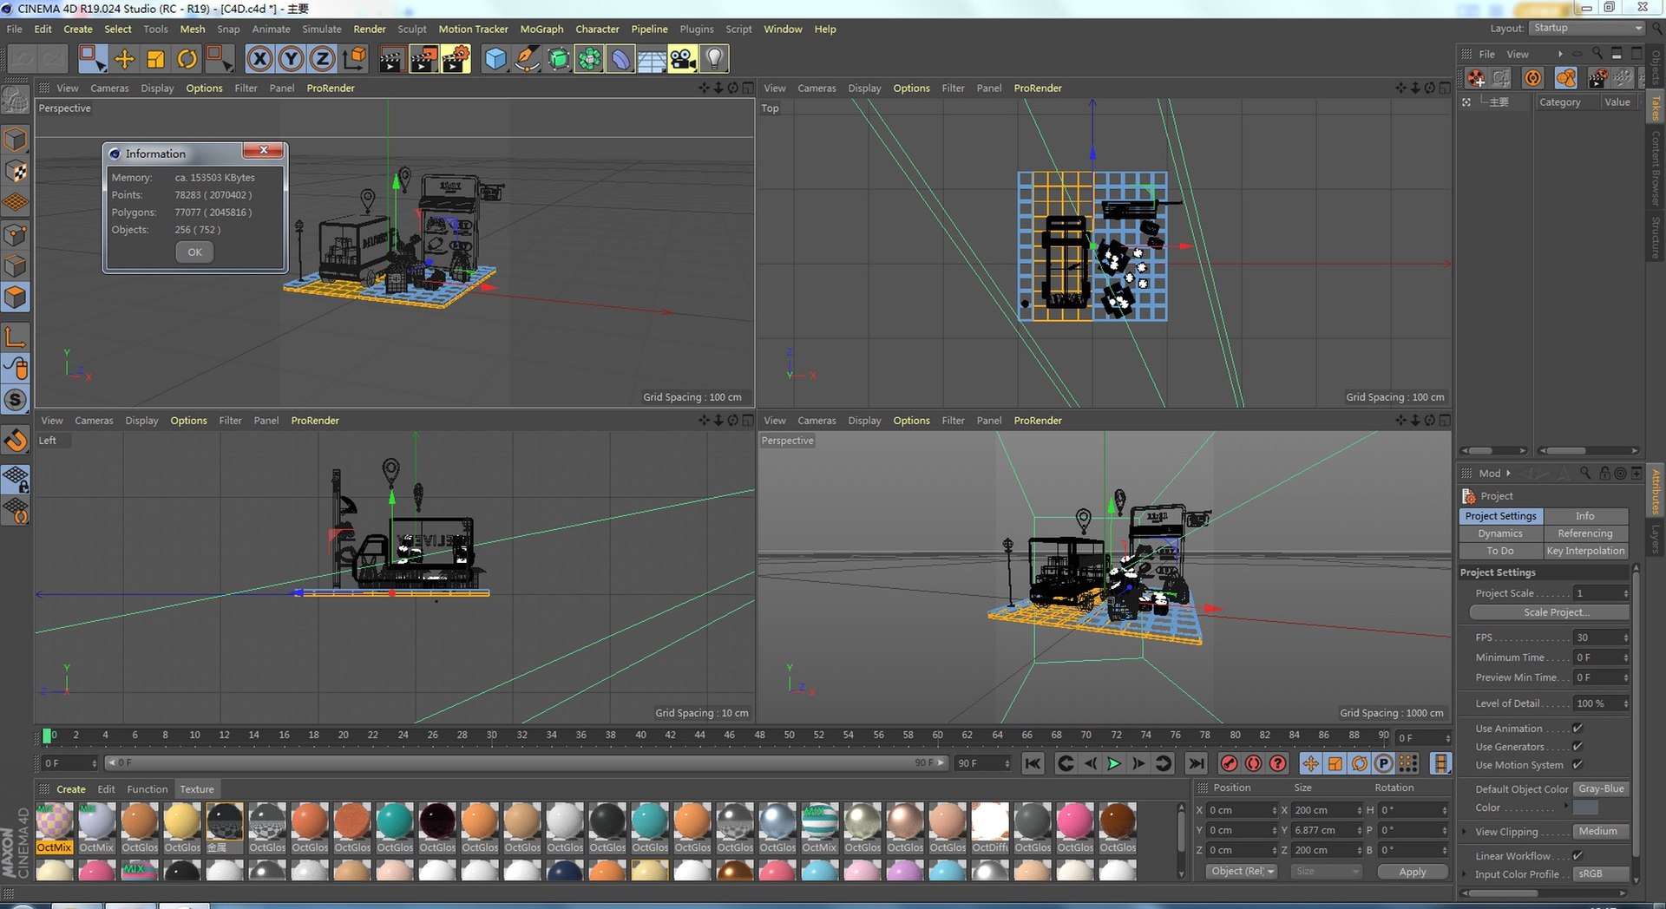Open the Key Interpolation tab

coord(1584,551)
